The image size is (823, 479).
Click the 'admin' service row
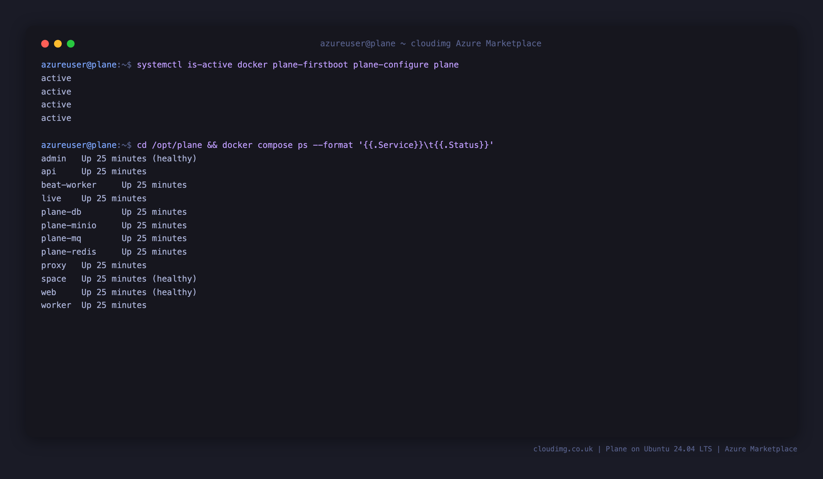[x=119, y=158]
